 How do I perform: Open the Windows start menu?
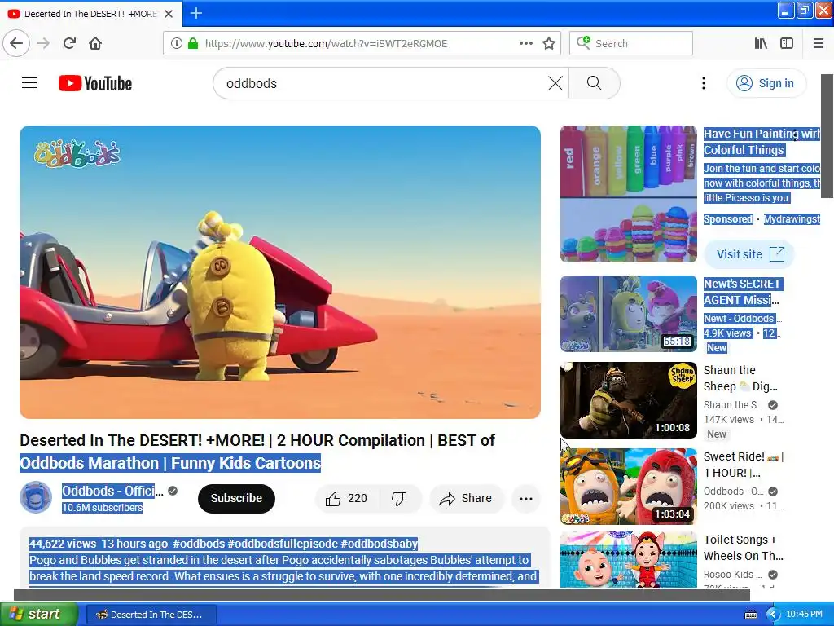coord(38,614)
